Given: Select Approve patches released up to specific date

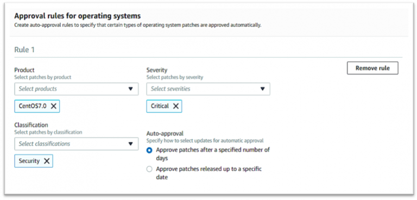Looking at the screenshot, I should (149, 169).
